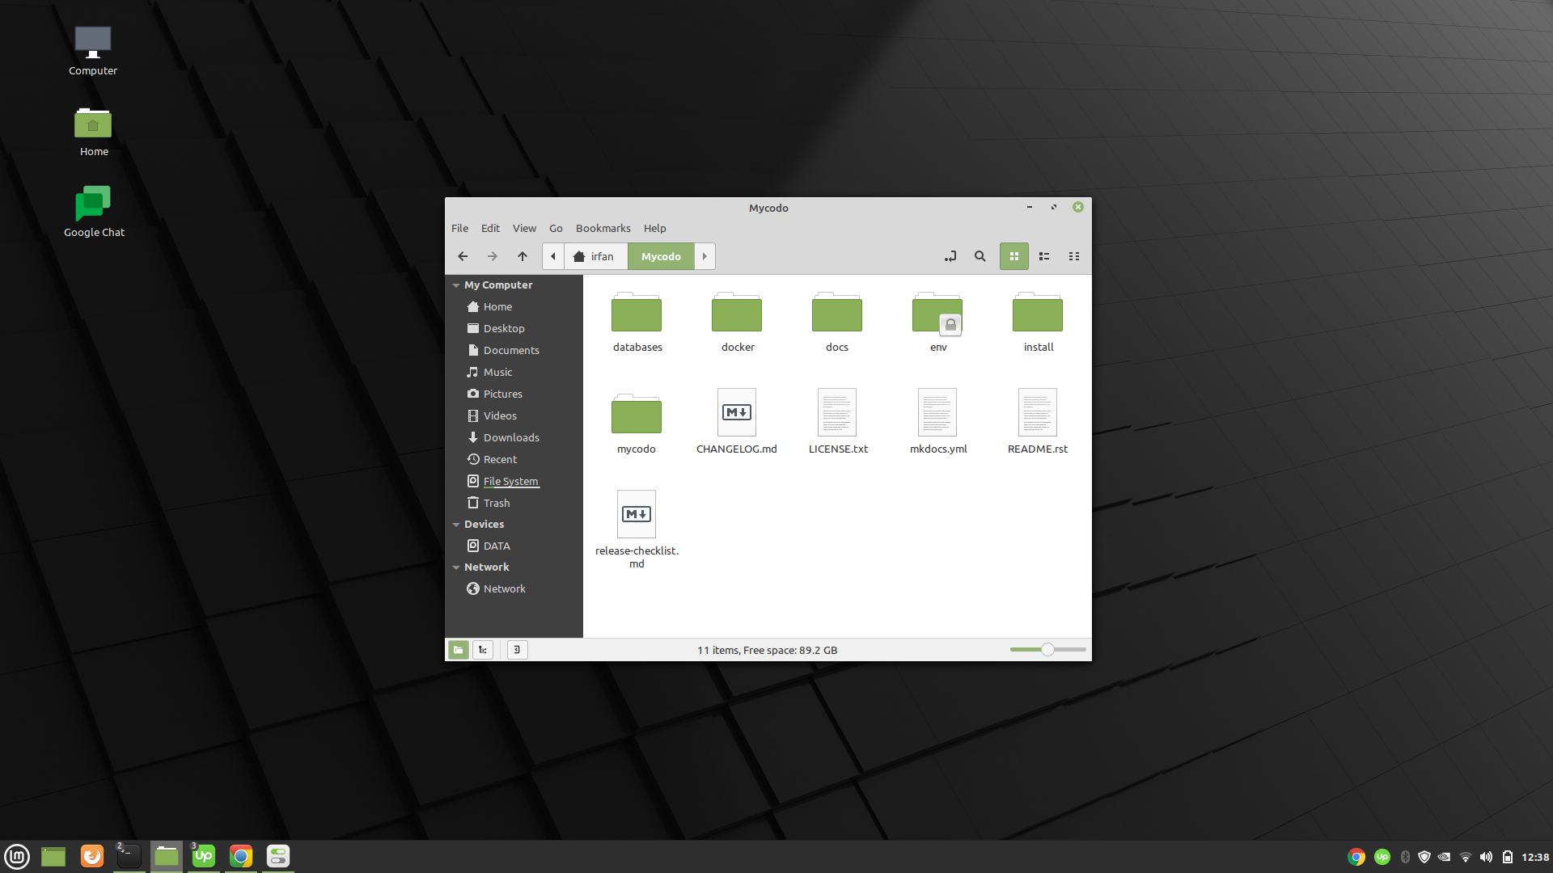Image resolution: width=1553 pixels, height=873 pixels.
Task: Collapse My Computer section
Action: (456, 285)
